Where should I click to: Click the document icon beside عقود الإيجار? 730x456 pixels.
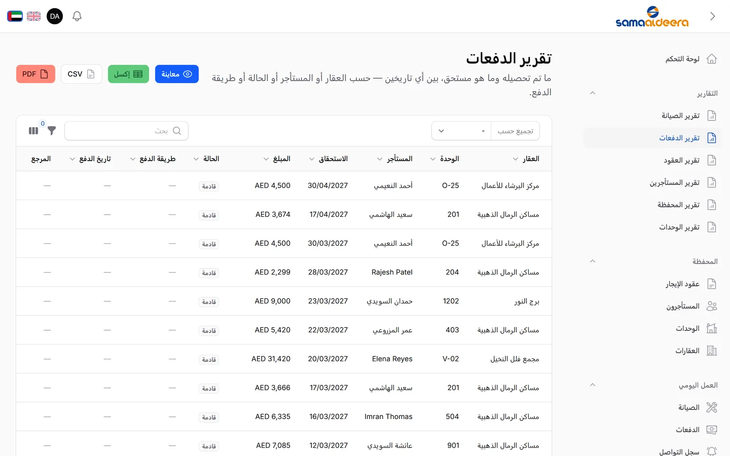712,284
